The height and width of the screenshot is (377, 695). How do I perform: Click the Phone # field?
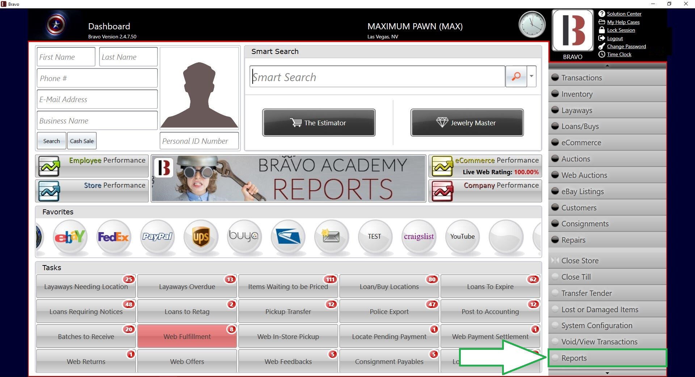pyautogui.click(x=97, y=78)
